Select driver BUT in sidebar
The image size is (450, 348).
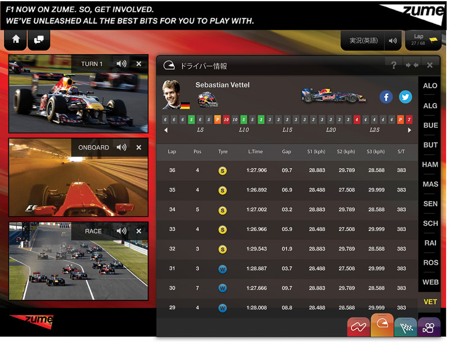point(430,145)
